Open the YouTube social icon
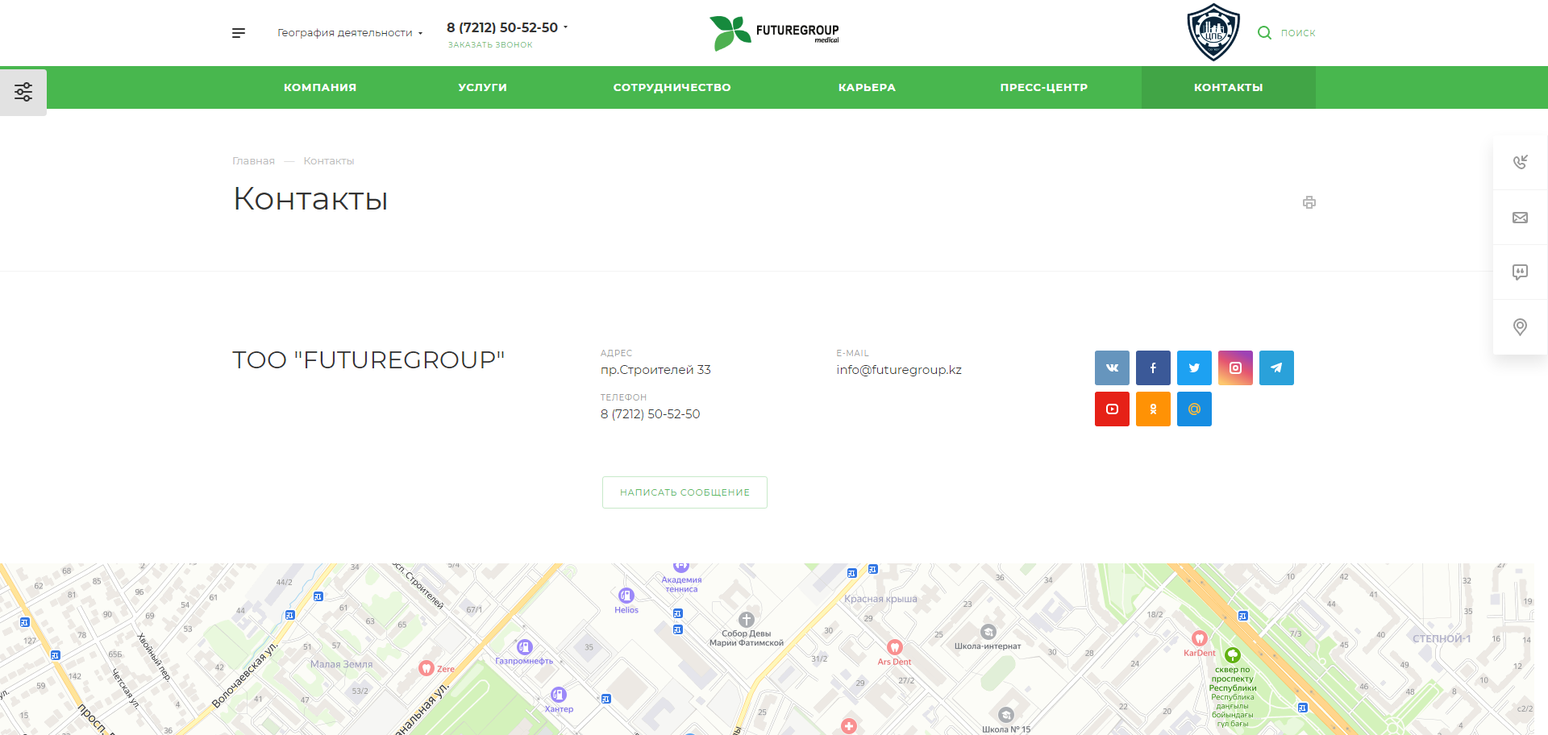Screen dimensions: 1548x735 pos(1112,409)
